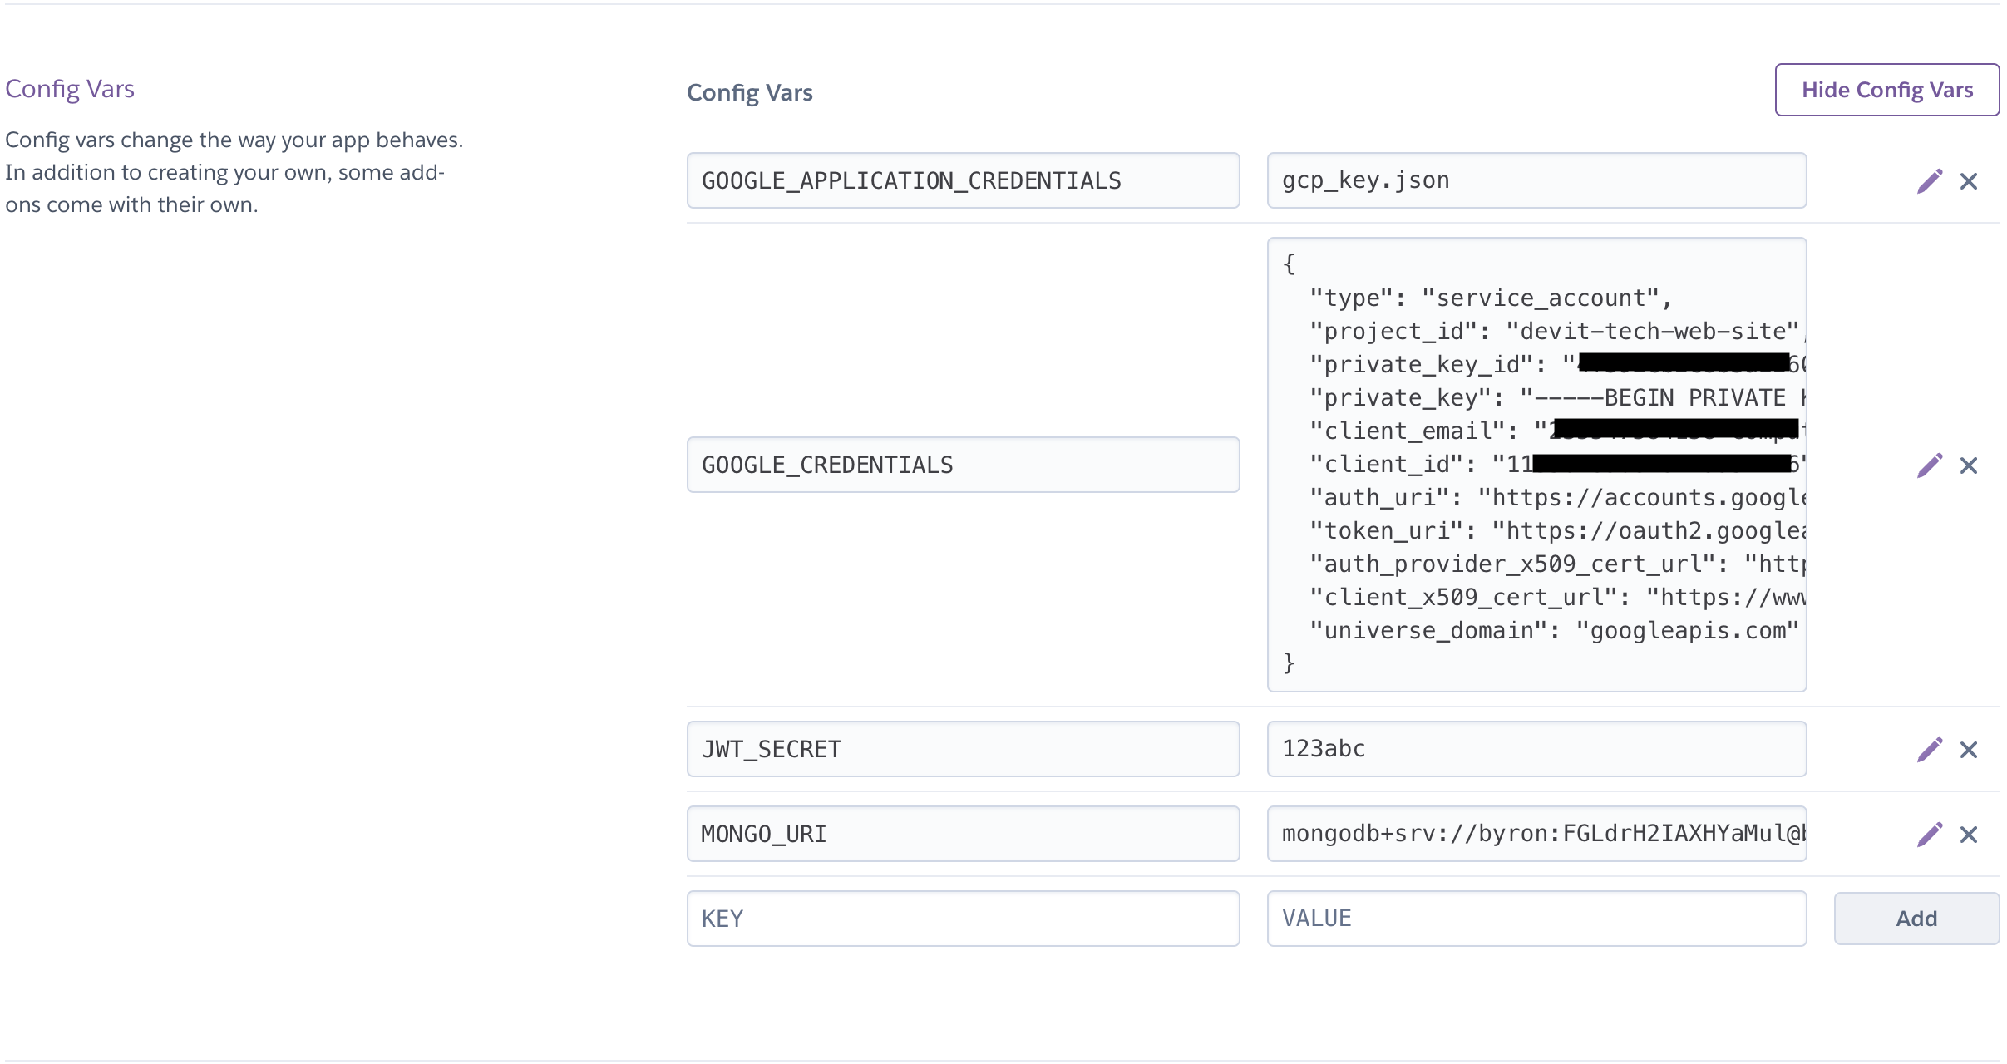Click the 123abc value field

click(1536, 749)
